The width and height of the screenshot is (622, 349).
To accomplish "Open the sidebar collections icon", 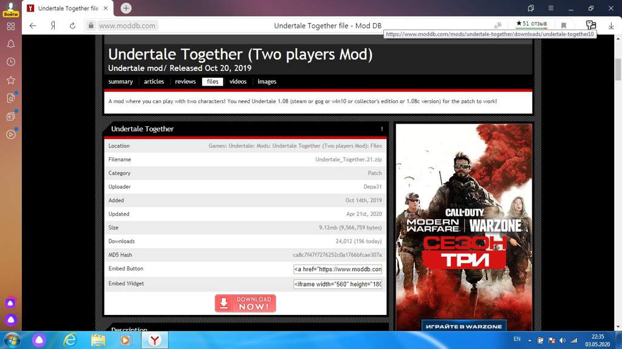I will tap(11, 116).
